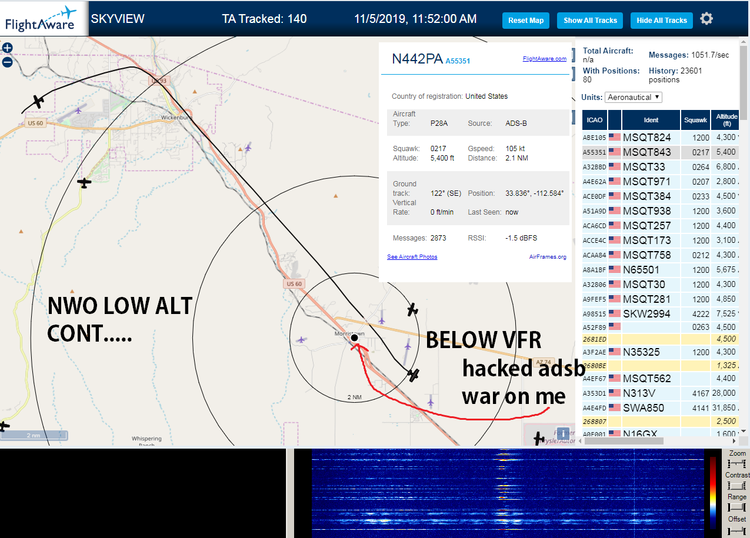Select the MSQT824 row
The width and height of the screenshot is (750, 538).
[x=661, y=138]
